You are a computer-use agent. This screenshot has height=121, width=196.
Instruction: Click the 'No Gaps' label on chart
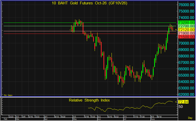pyautogui.click(x=8, y=95)
